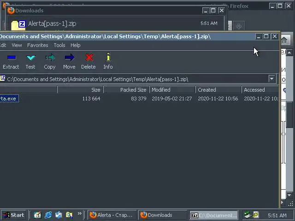
Task: Sort by the Created column header
Action: pos(218,90)
